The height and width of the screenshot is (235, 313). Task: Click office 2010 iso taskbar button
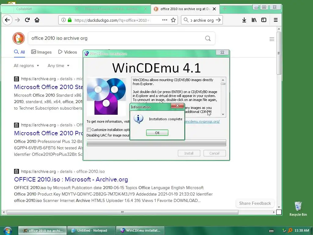click(x=42, y=230)
